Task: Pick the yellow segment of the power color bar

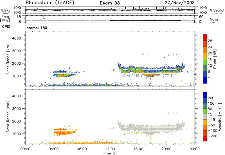Action: (205, 56)
